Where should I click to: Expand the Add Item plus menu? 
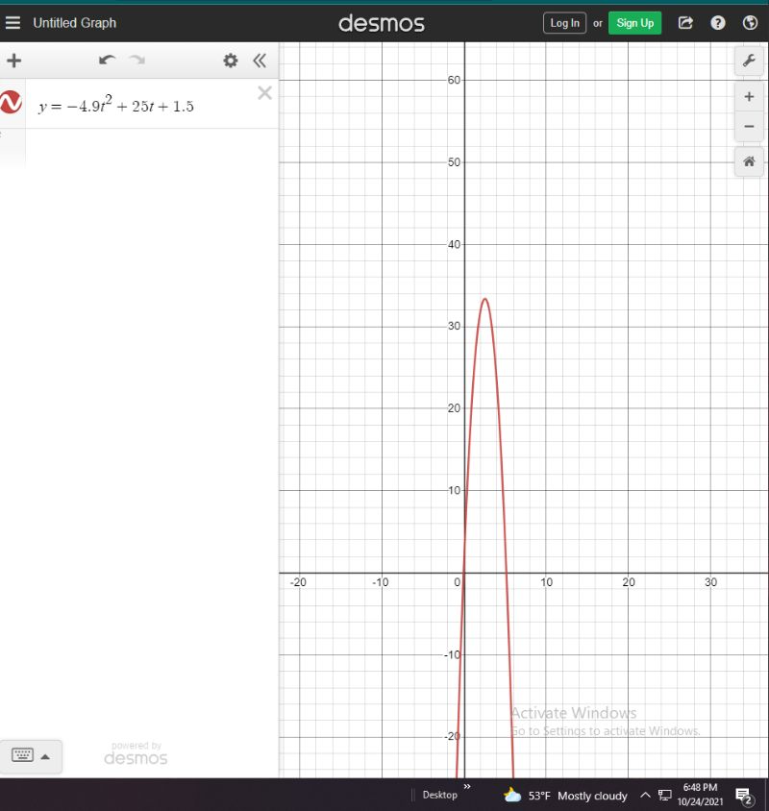[x=13, y=61]
